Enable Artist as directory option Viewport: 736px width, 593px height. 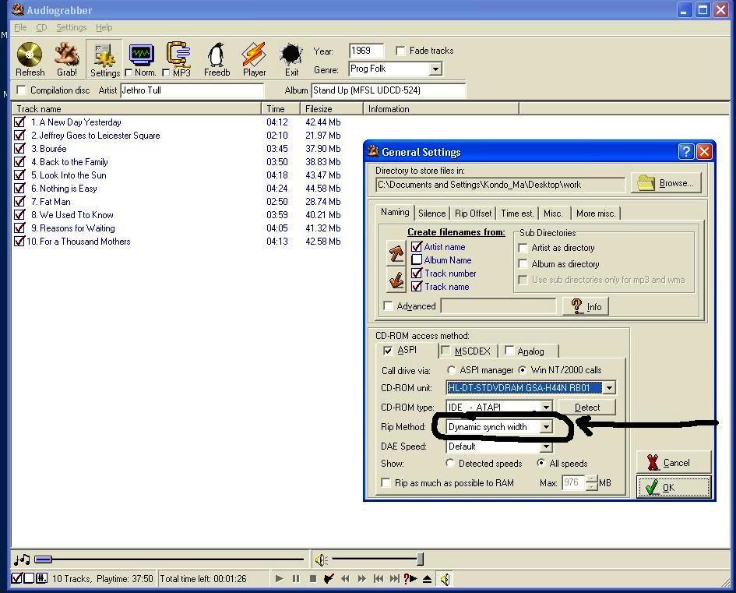(523, 248)
